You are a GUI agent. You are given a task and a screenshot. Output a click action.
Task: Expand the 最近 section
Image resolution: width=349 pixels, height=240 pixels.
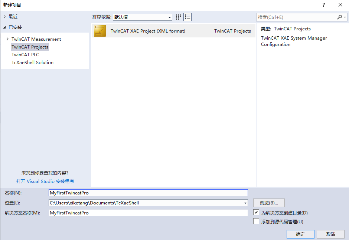point(4,17)
